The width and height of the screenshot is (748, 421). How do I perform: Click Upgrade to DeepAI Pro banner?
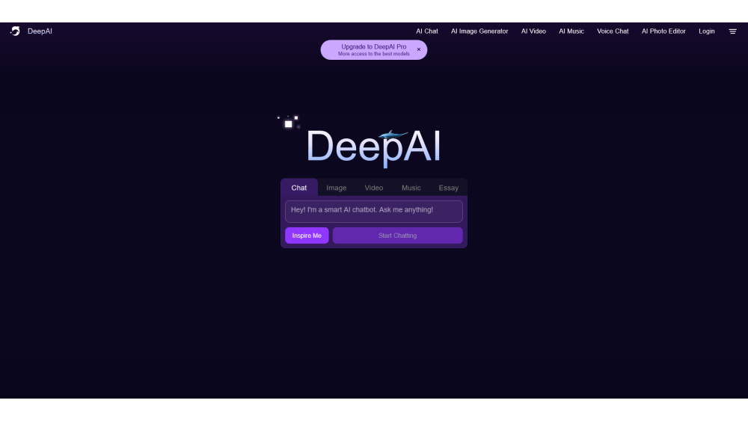pos(373,49)
